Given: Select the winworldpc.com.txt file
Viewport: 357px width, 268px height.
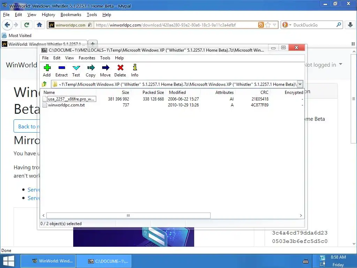Looking at the screenshot, I should 64,105.
